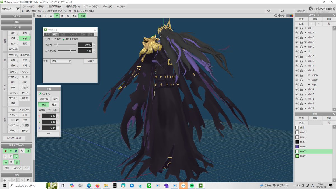Image resolution: width=336 pixels, height=189 pixels.
Task: Select the 移動 move command
Action: pyautogui.click(x=25, y=38)
